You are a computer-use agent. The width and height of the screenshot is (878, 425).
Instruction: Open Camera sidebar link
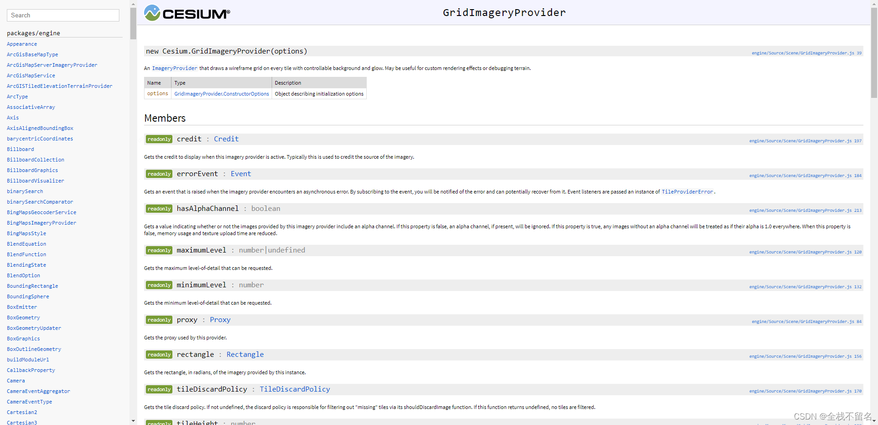16,381
